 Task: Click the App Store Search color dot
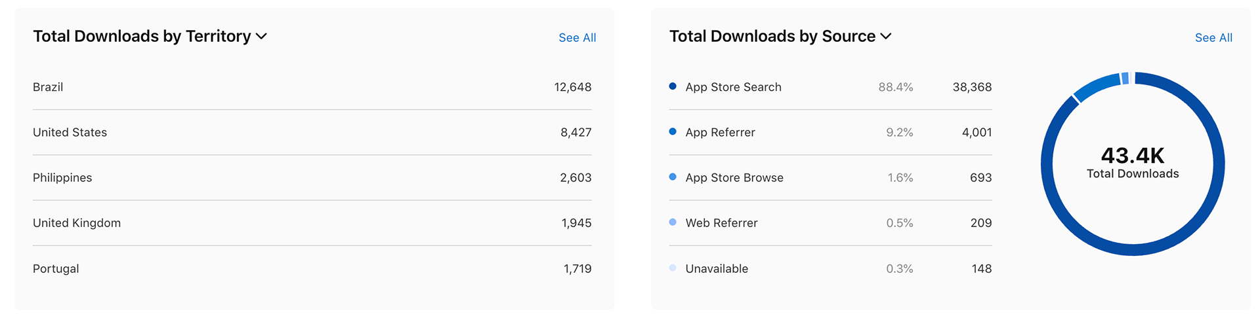pyautogui.click(x=673, y=86)
